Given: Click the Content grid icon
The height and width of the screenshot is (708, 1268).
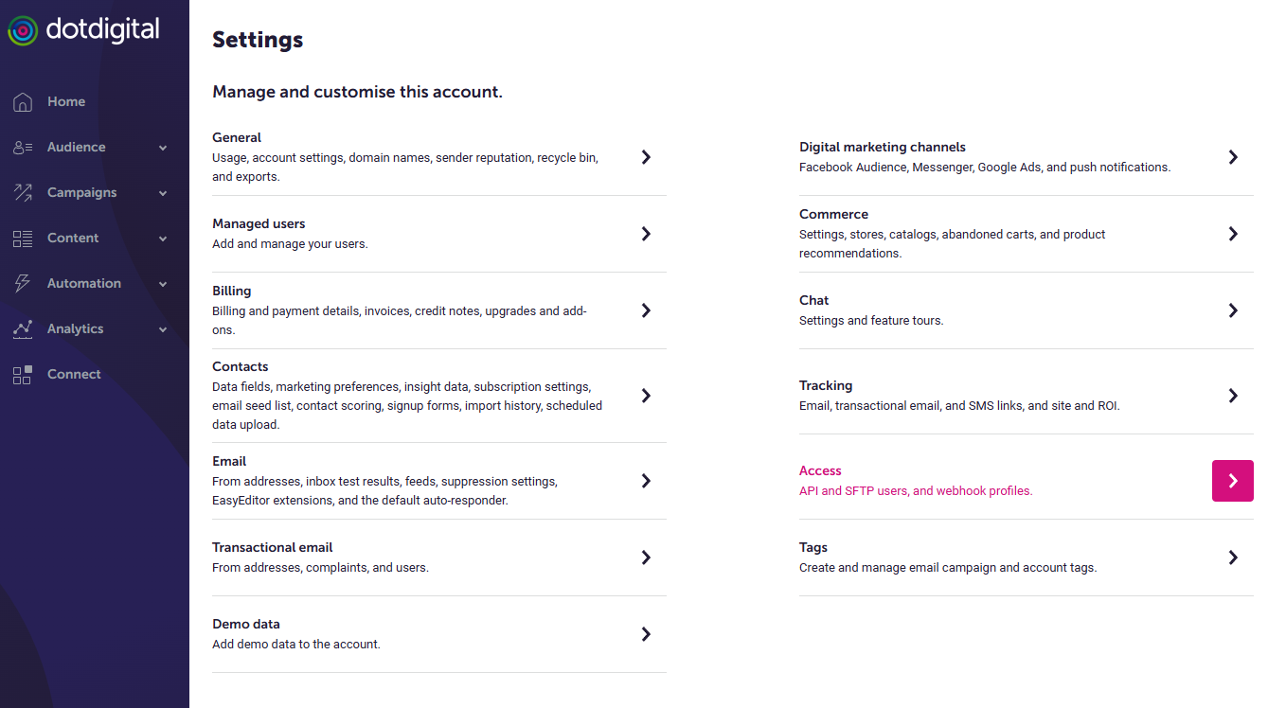Looking at the screenshot, I should pos(23,239).
